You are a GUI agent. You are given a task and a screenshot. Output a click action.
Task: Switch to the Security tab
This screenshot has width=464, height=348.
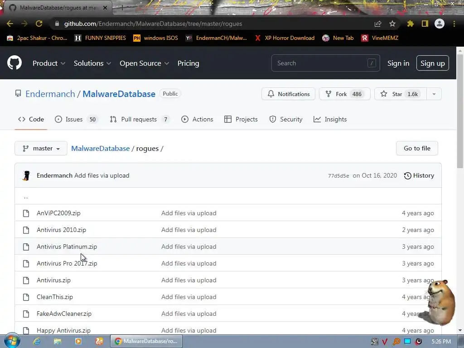click(286, 119)
